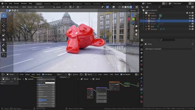This screenshot has width=195, height=110.
Task: Toggle the Collection exclude checkbox in outliner
Action: (187, 13)
